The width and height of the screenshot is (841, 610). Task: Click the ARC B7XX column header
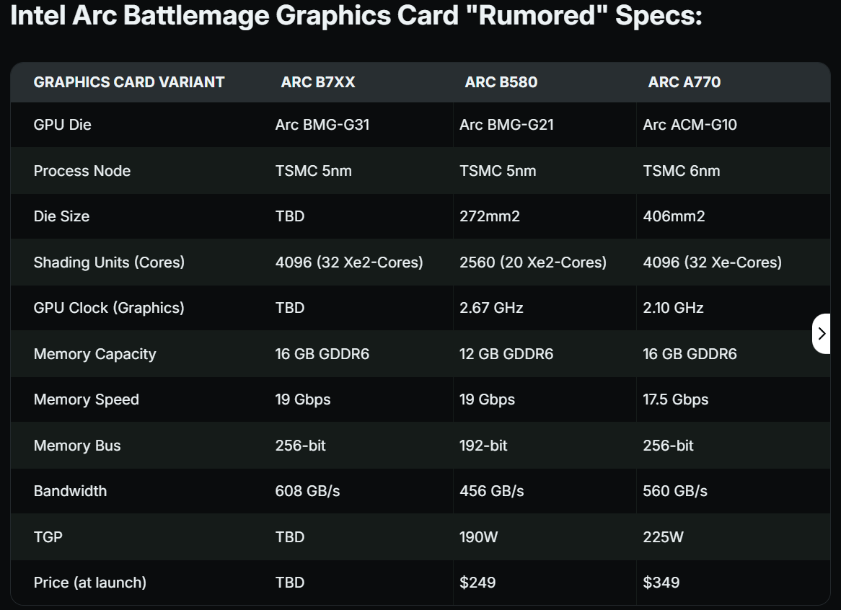coord(318,82)
